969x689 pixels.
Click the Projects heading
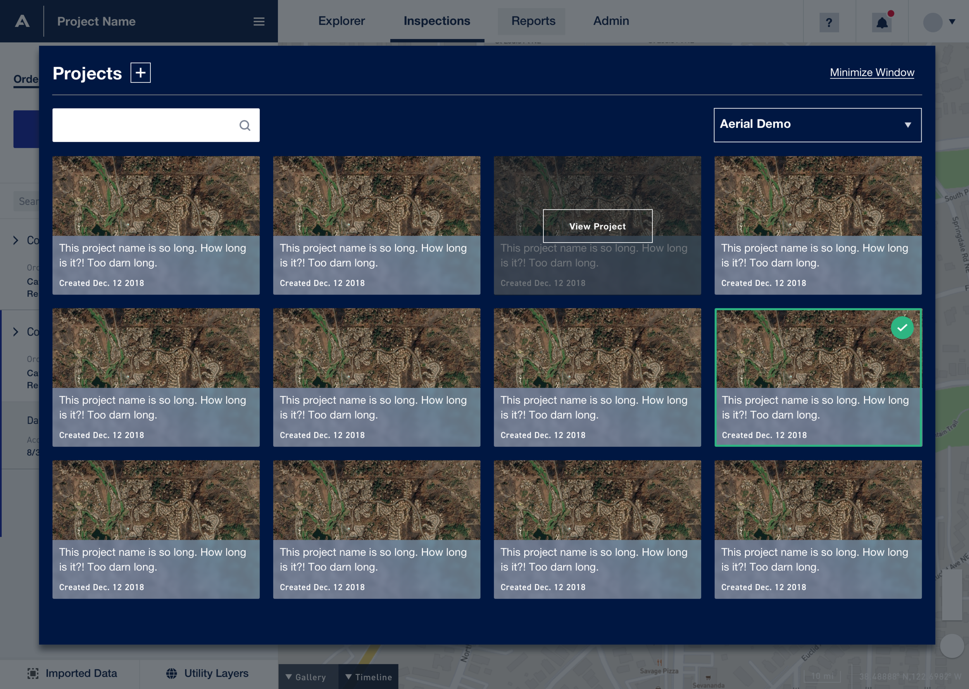(87, 73)
